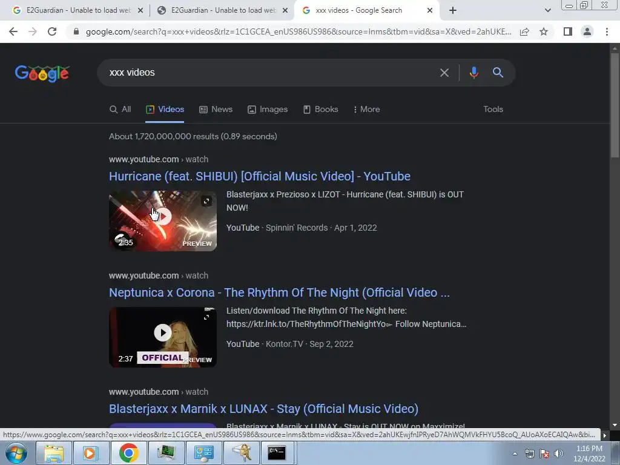The height and width of the screenshot is (465, 620).
Task: Click the scrollbar up arrow
Action: (615, 48)
